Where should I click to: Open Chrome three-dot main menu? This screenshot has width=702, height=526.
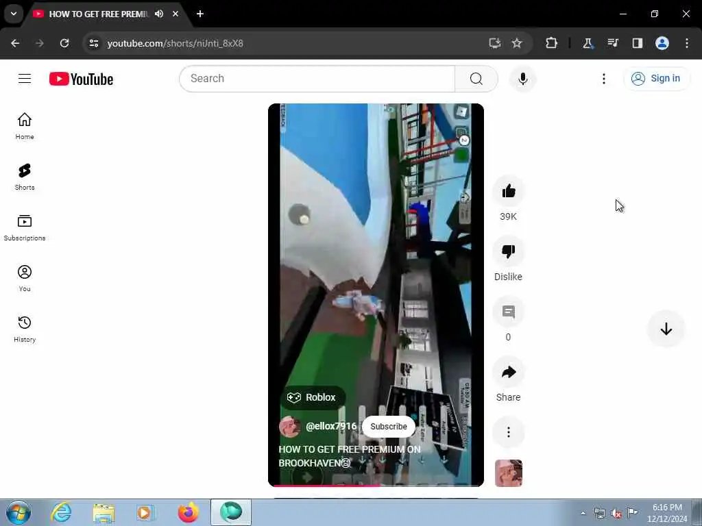pos(687,43)
